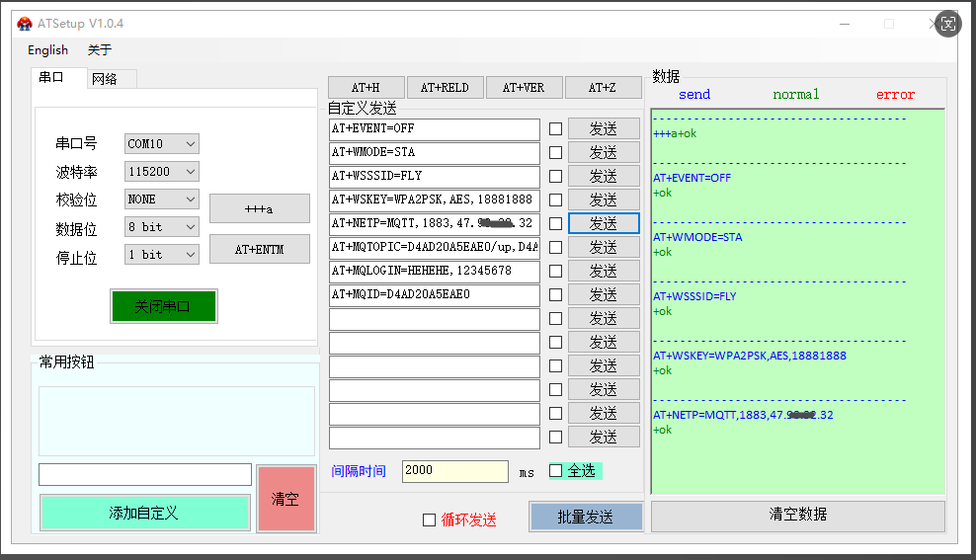The width and height of the screenshot is (976, 560).
Task: Open the serial port number dropdown COM10
Action: coord(162,144)
